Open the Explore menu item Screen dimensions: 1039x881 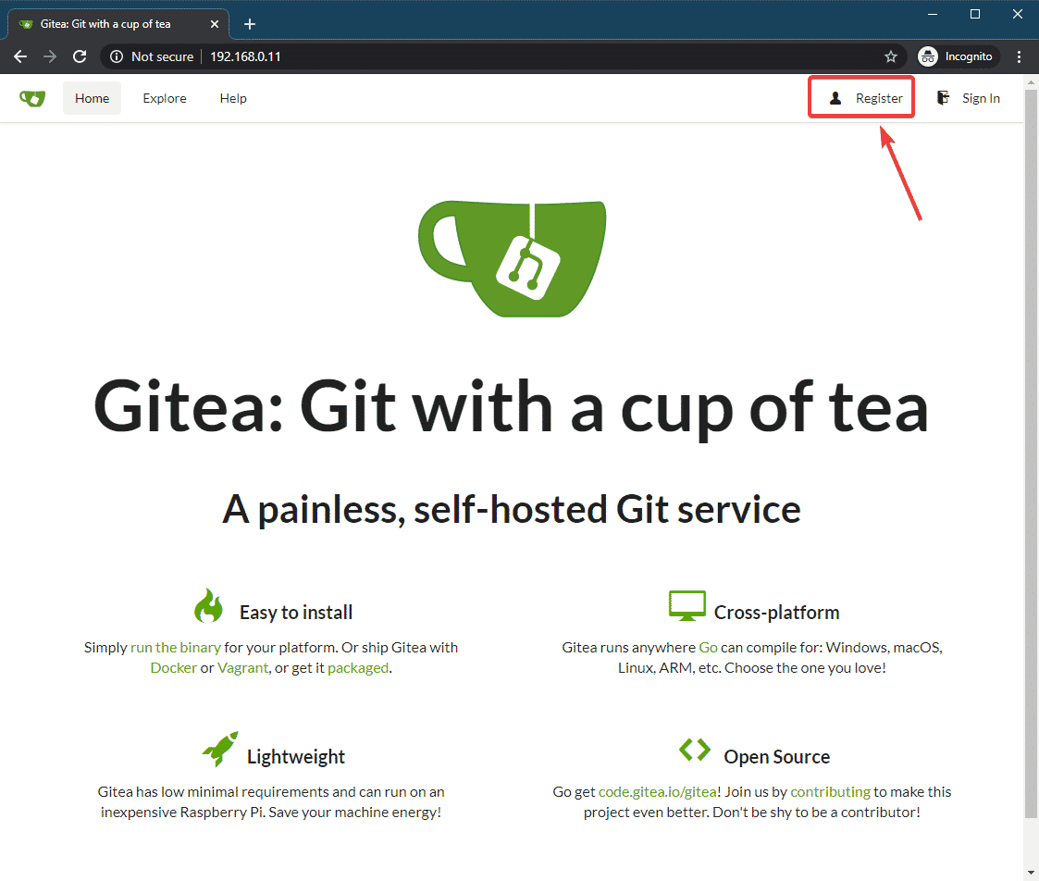[165, 98]
